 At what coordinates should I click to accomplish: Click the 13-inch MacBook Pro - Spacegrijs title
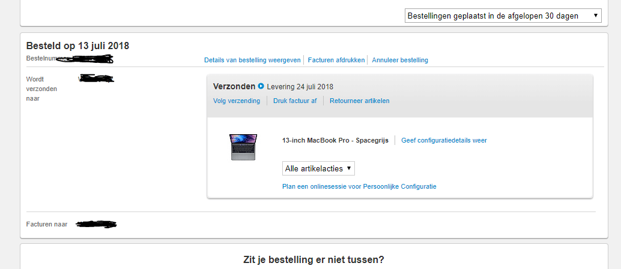click(x=336, y=140)
